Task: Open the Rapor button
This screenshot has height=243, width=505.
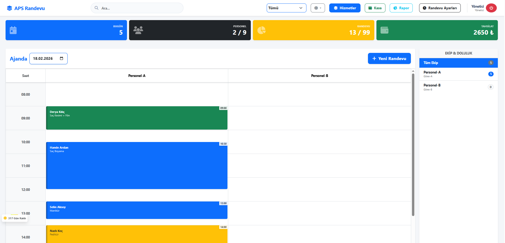Action: pos(401,8)
